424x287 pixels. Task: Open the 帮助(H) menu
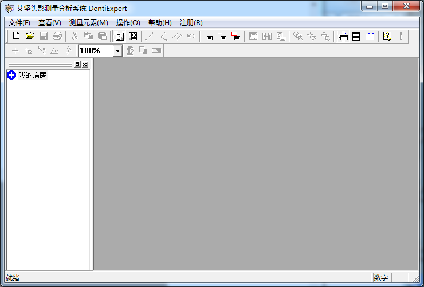160,23
